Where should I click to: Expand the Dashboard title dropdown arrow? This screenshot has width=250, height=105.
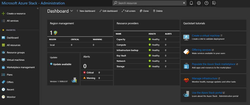(72, 11)
